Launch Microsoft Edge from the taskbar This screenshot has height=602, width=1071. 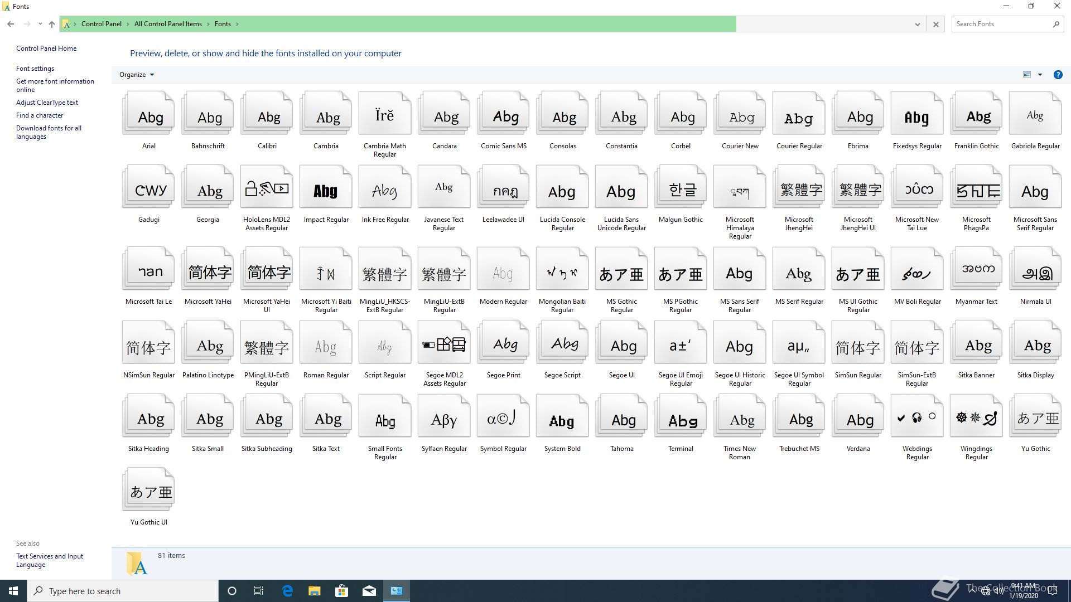pyautogui.click(x=287, y=591)
